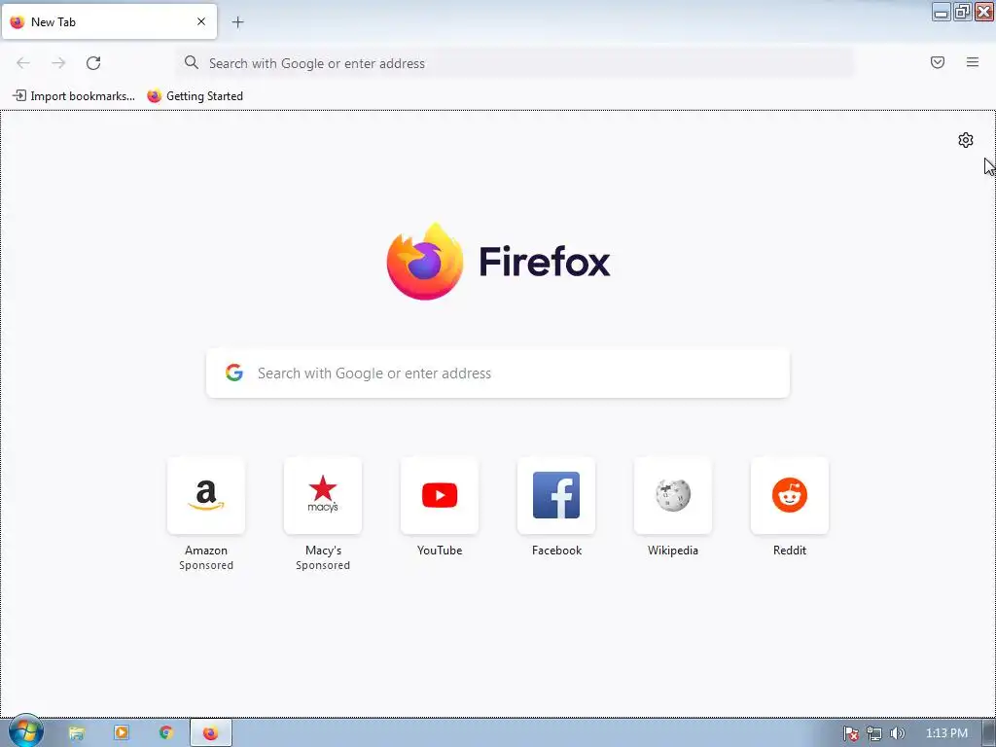Open the Windows Start menu
996x747 pixels.
point(26,731)
